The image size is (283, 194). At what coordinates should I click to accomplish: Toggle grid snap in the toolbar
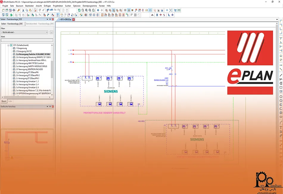(x=129, y=10)
